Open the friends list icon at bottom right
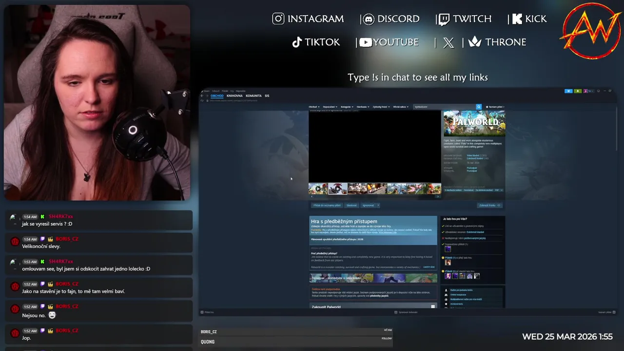This screenshot has width=624, height=351. coord(614,312)
